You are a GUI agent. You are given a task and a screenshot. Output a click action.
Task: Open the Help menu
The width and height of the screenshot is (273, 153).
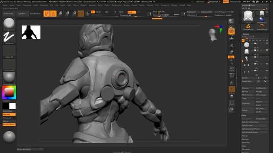click(x=189, y=5)
